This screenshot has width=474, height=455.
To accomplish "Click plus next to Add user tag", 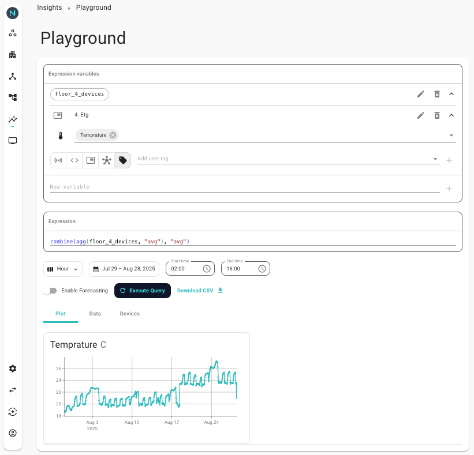I will 449,160.
